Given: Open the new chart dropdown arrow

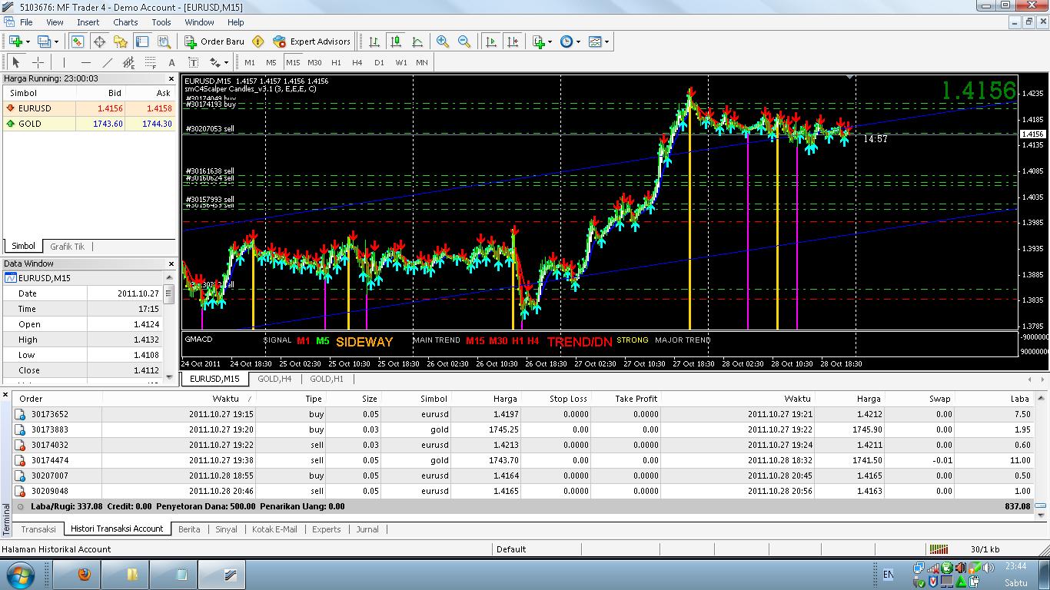Looking at the screenshot, I should [28, 42].
